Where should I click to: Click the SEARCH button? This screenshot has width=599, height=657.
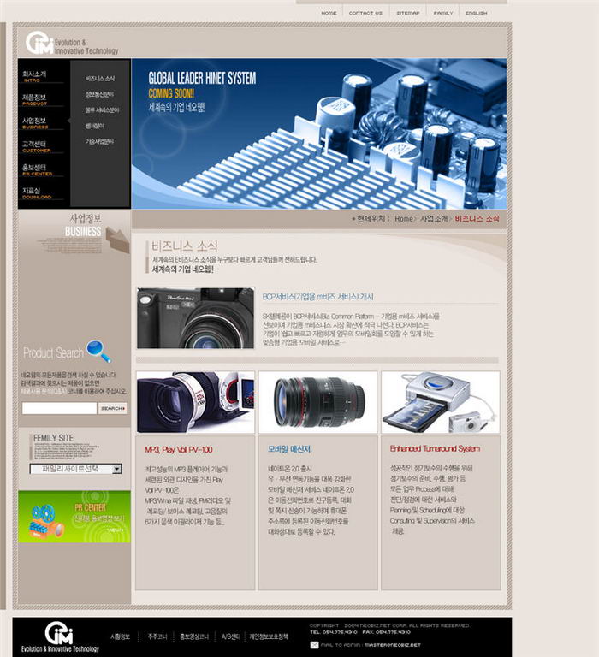[113, 409]
